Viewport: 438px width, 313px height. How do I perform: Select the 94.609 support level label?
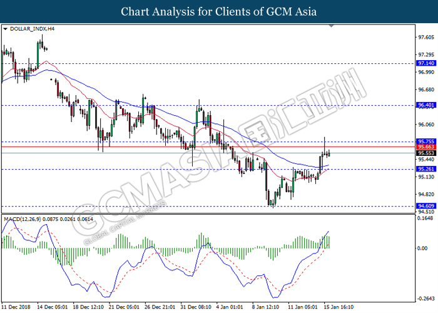426,206
